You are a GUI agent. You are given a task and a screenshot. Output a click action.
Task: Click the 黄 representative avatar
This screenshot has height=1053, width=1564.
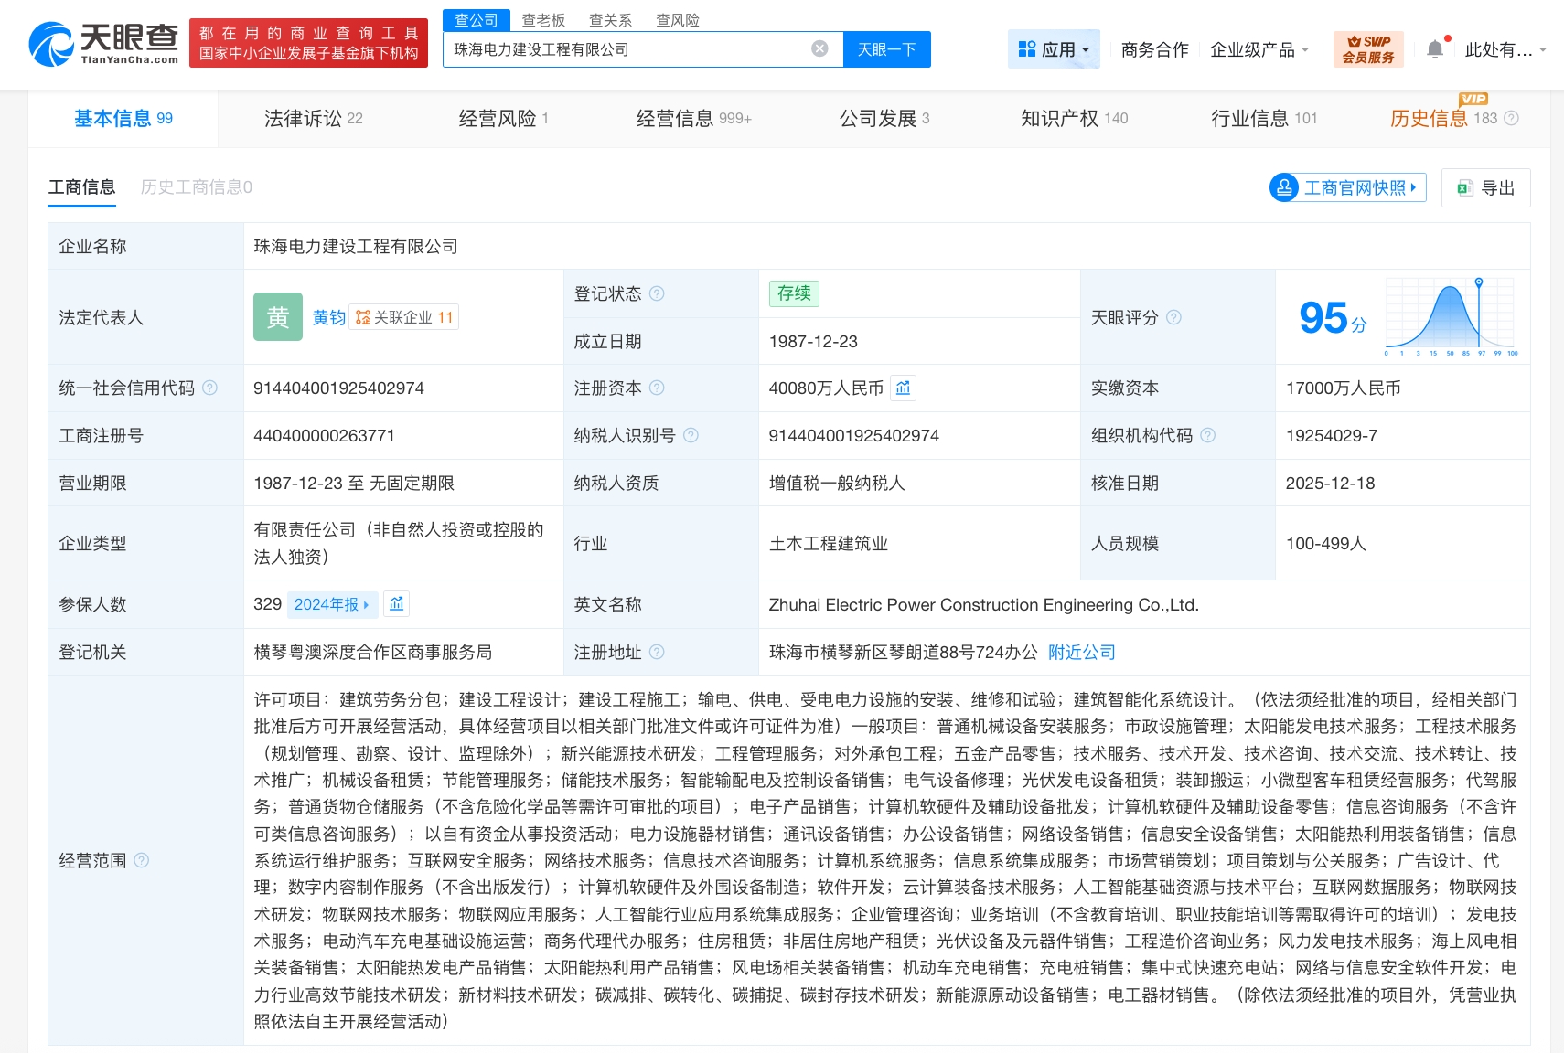277,317
